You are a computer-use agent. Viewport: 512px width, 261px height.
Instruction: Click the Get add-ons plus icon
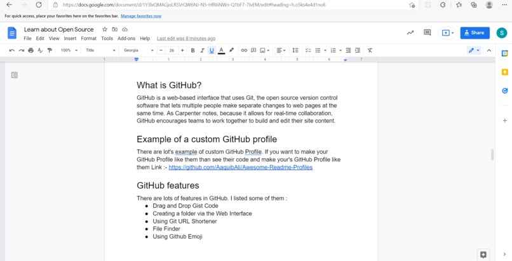click(504, 121)
